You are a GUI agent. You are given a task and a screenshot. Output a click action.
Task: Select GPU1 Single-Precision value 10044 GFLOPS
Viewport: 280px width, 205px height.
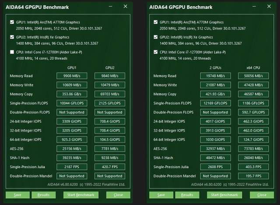[x=72, y=103]
